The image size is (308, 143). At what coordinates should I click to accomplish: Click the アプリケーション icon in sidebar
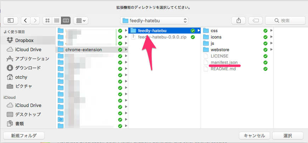pos(10,59)
